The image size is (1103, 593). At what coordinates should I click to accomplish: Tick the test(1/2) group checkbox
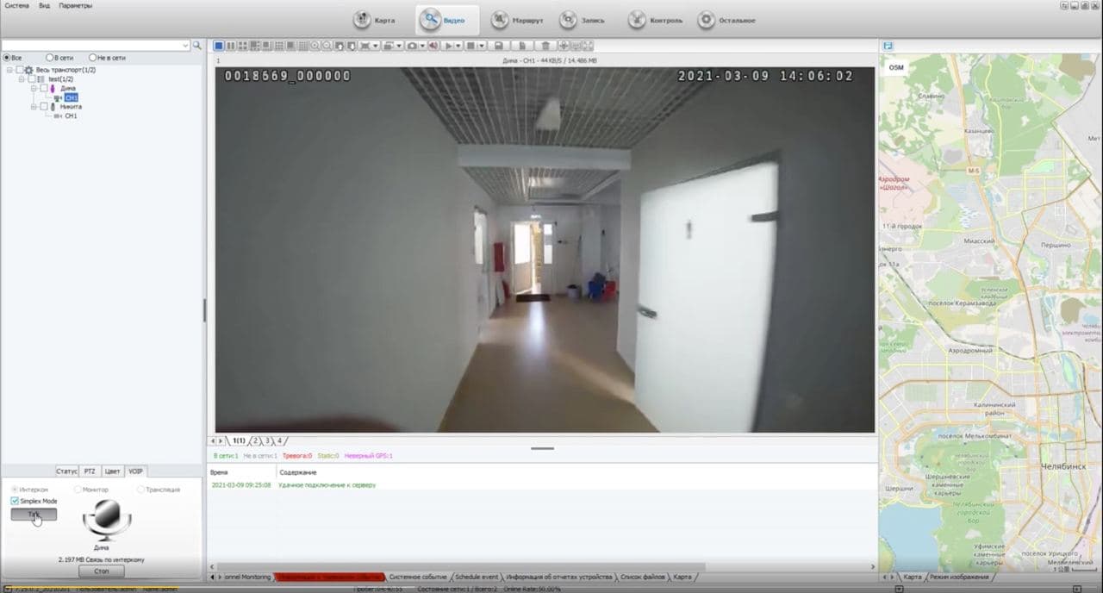32,78
